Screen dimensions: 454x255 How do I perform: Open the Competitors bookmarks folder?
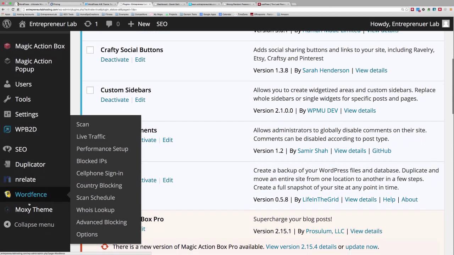pos(140,15)
